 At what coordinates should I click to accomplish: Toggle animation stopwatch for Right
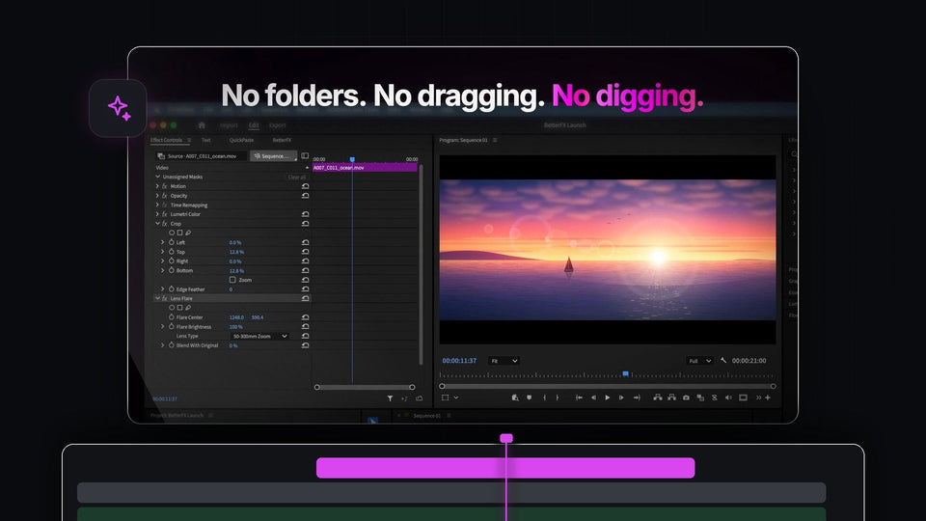tap(172, 261)
